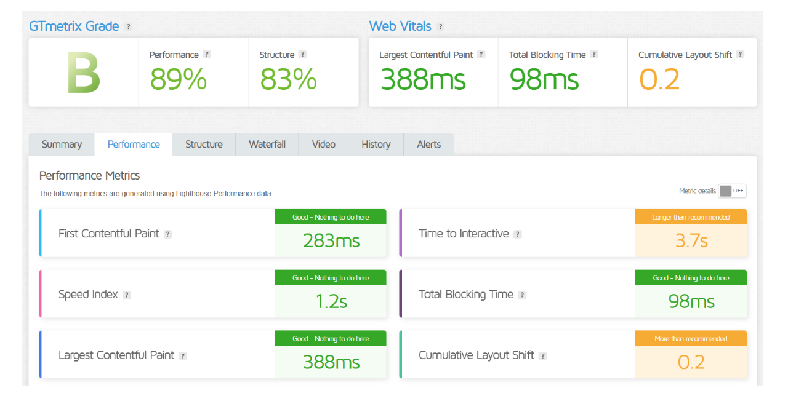Click Good label above the 283ms value
The width and height of the screenshot is (788, 412).
[x=331, y=217]
